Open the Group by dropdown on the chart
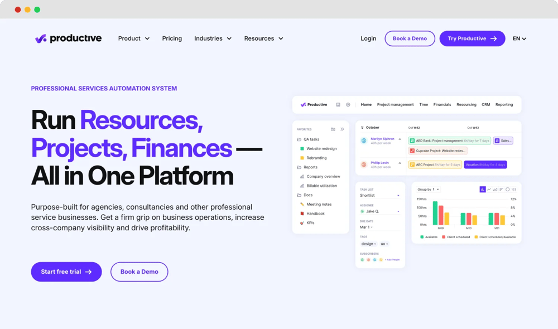This screenshot has width=558, height=329. [x=429, y=189]
